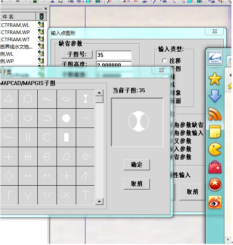Choose the solid white rectangle symbol
Screen dimensions: 233x245
tap(66, 138)
